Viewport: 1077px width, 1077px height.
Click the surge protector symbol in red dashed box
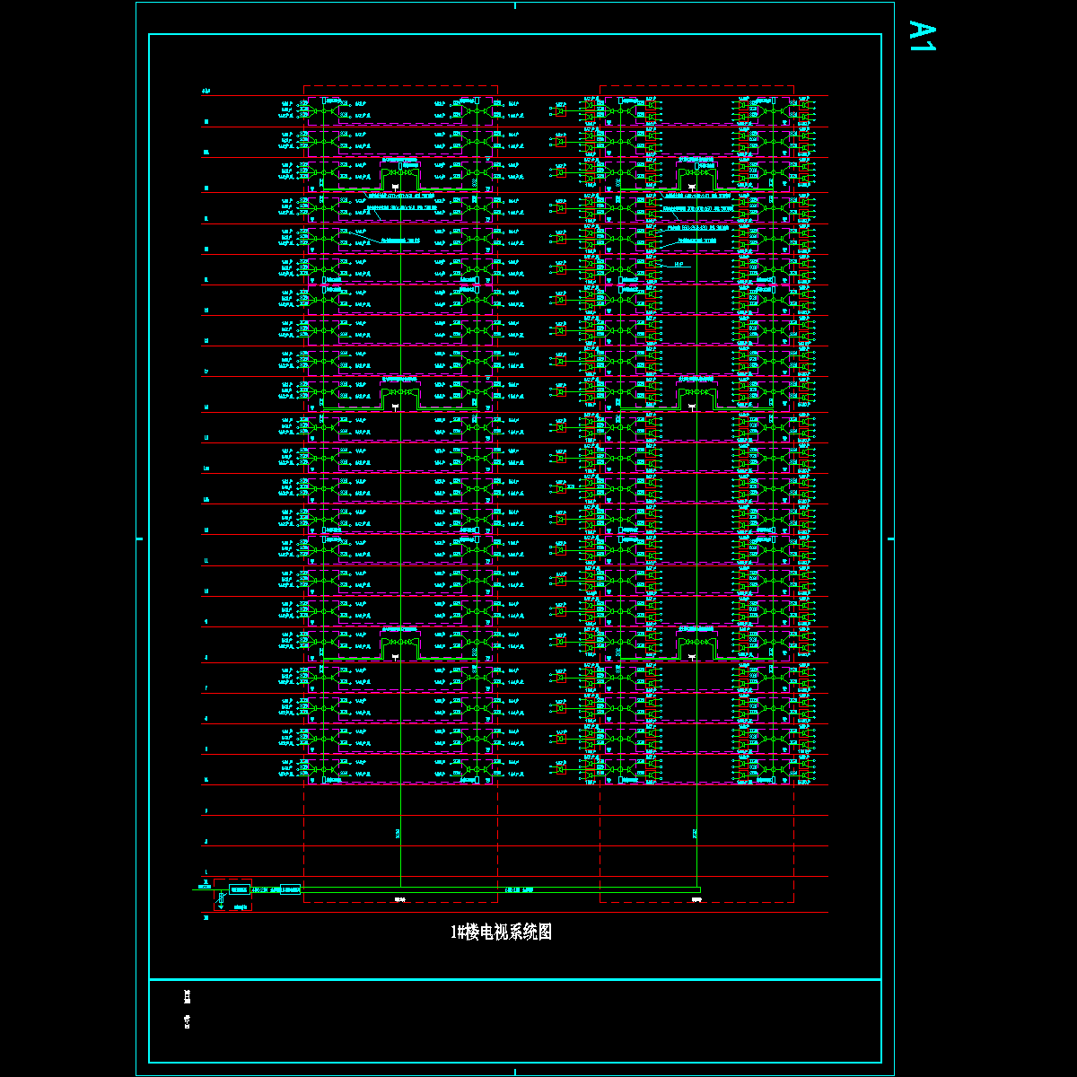(x=222, y=897)
